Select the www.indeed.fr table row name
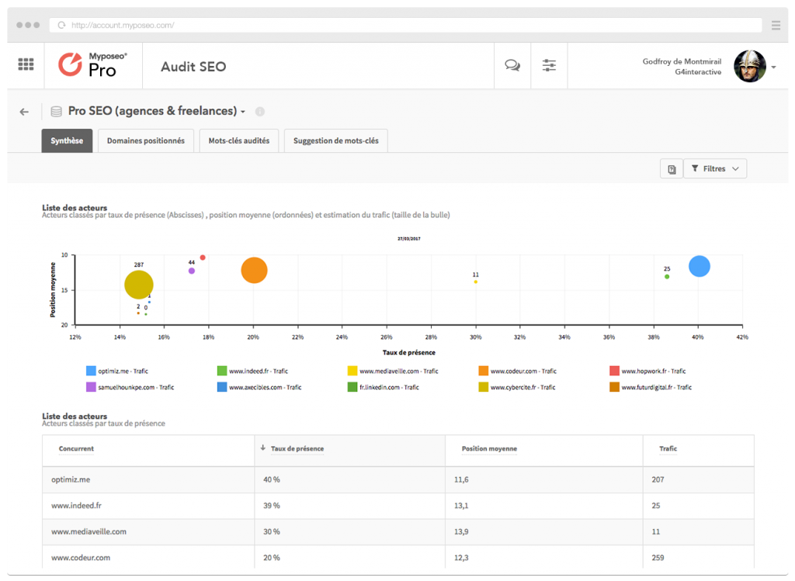 [76, 506]
